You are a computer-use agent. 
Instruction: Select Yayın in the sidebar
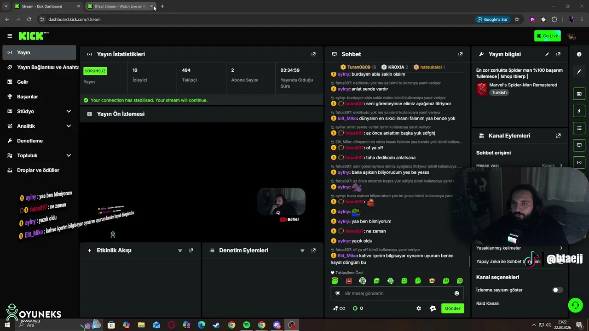click(x=39, y=52)
